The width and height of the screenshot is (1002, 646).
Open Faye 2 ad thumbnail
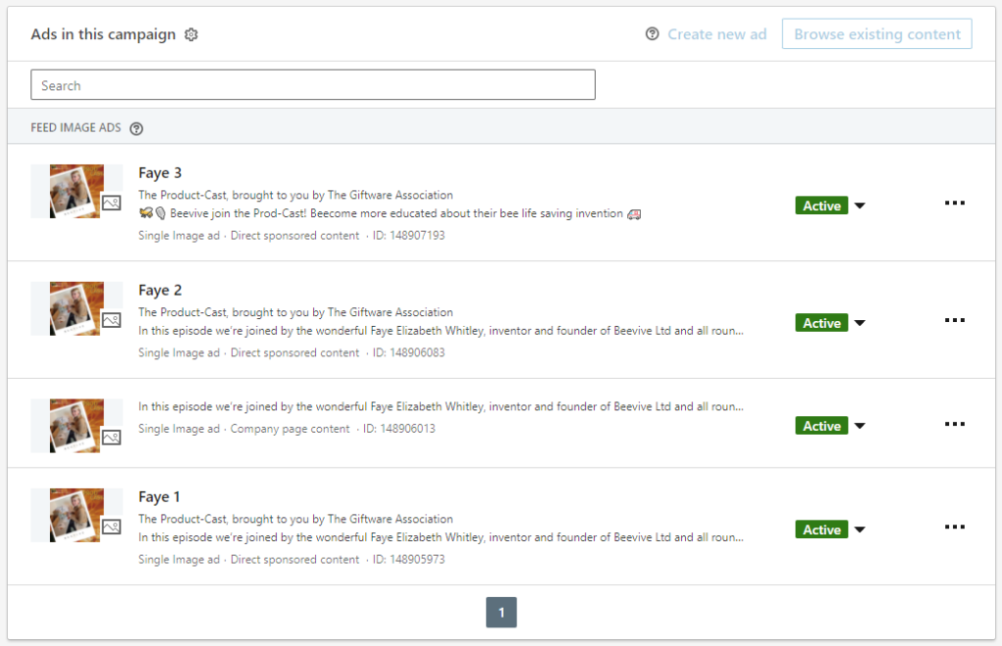pos(76,308)
